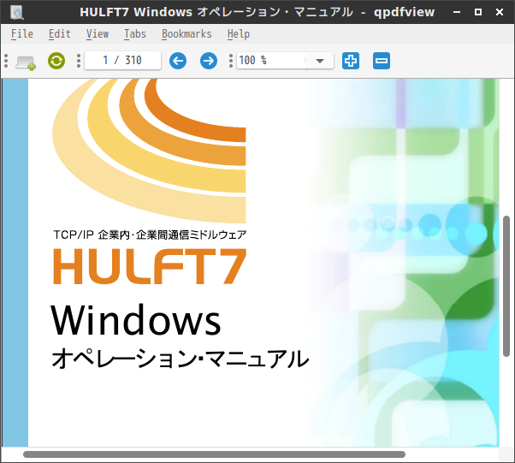Screen dimensions: 515x463
Task: Open the View menu
Action: (x=98, y=34)
